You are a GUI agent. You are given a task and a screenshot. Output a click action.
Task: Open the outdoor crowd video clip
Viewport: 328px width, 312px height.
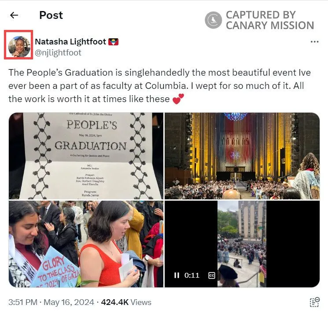click(x=242, y=244)
